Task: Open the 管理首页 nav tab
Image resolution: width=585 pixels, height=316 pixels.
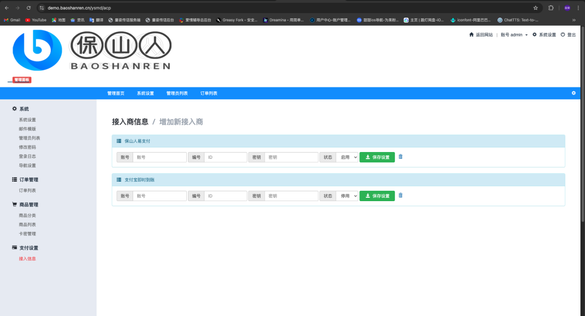Action: (115, 93)
